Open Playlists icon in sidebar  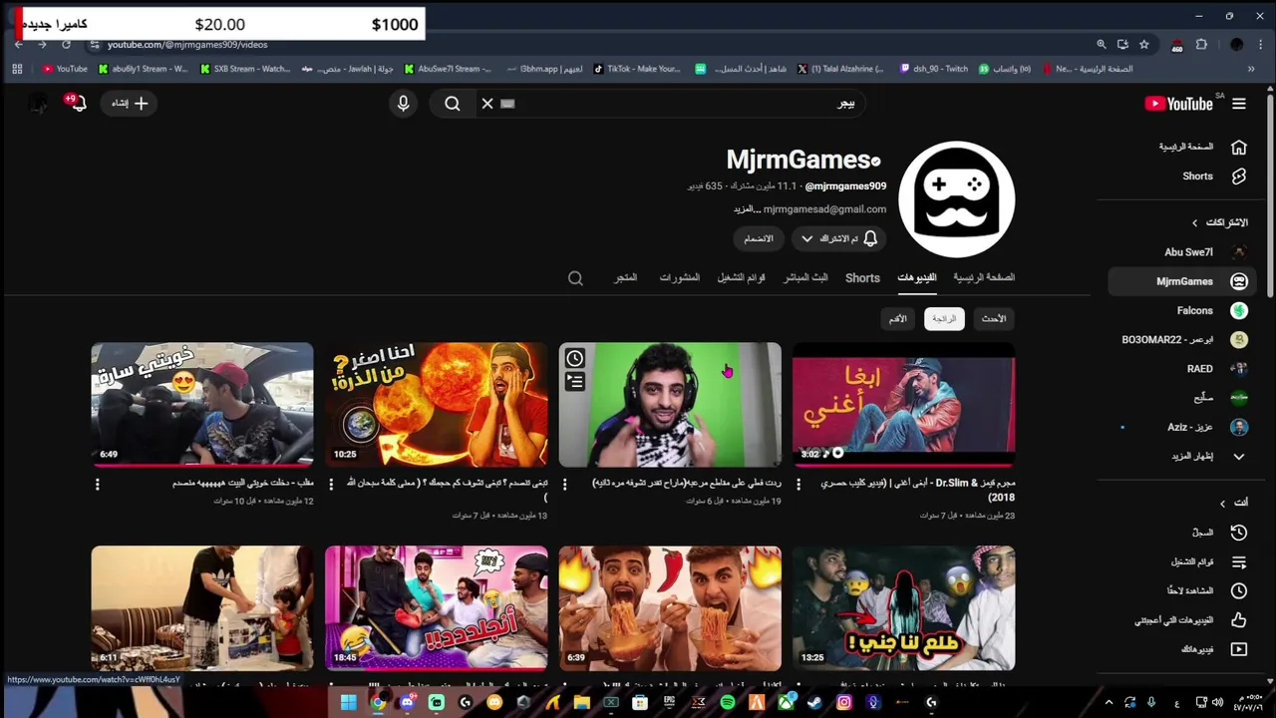point(1239,562)
